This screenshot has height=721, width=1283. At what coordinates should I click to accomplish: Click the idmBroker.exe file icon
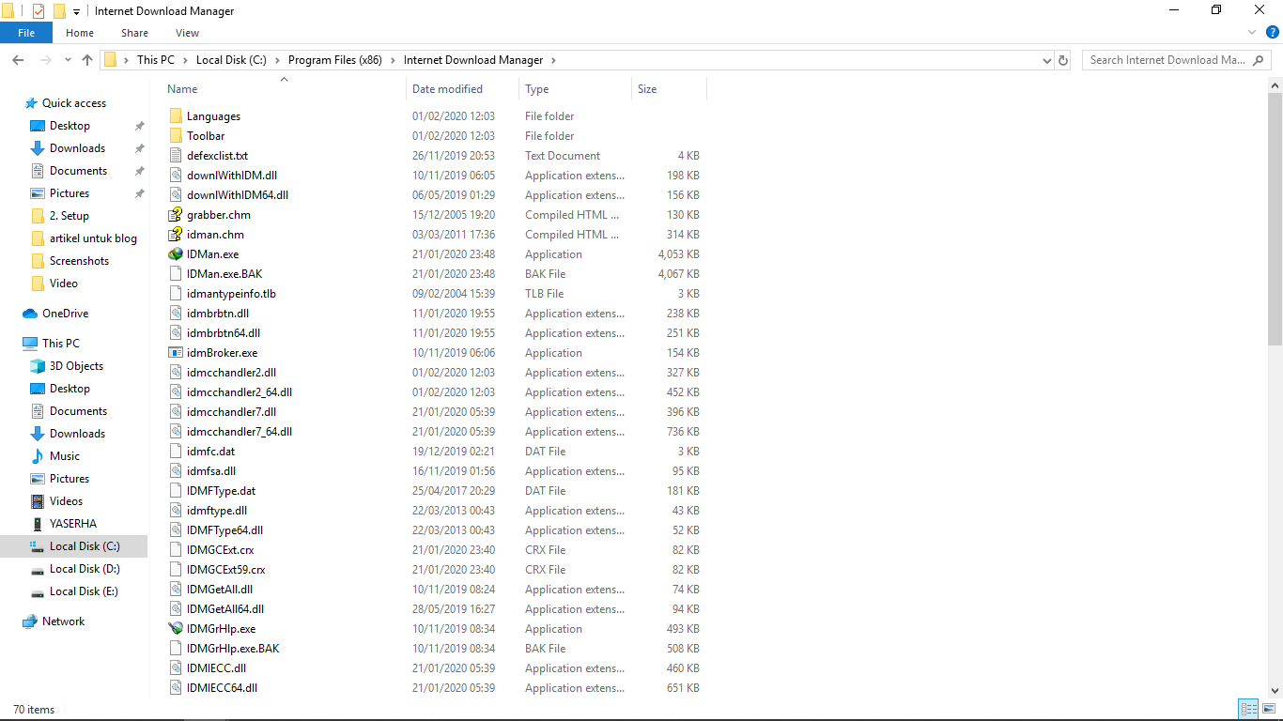tap(176, 353)
